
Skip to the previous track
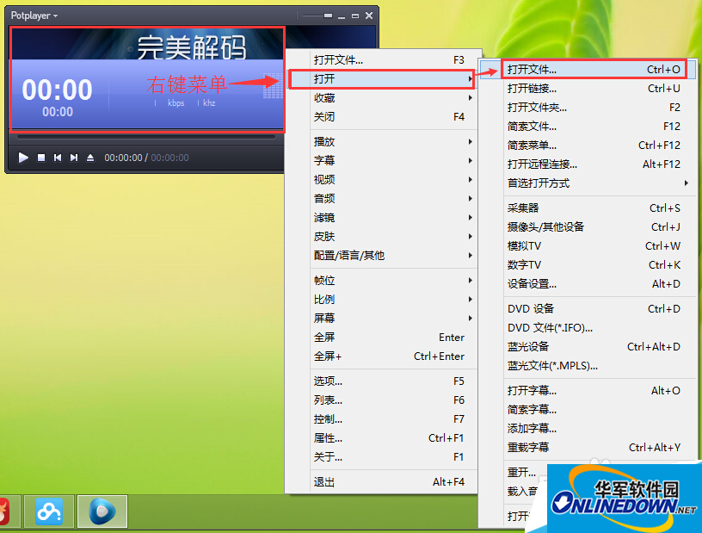pos(58,158)
